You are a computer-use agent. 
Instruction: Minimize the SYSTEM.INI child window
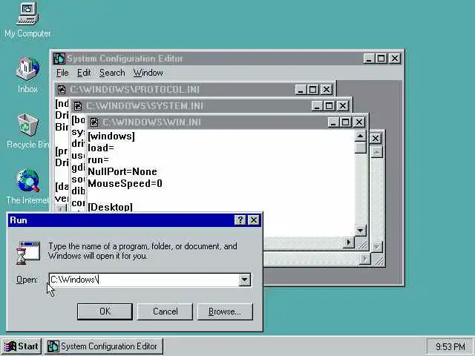(x=317, y=106)
